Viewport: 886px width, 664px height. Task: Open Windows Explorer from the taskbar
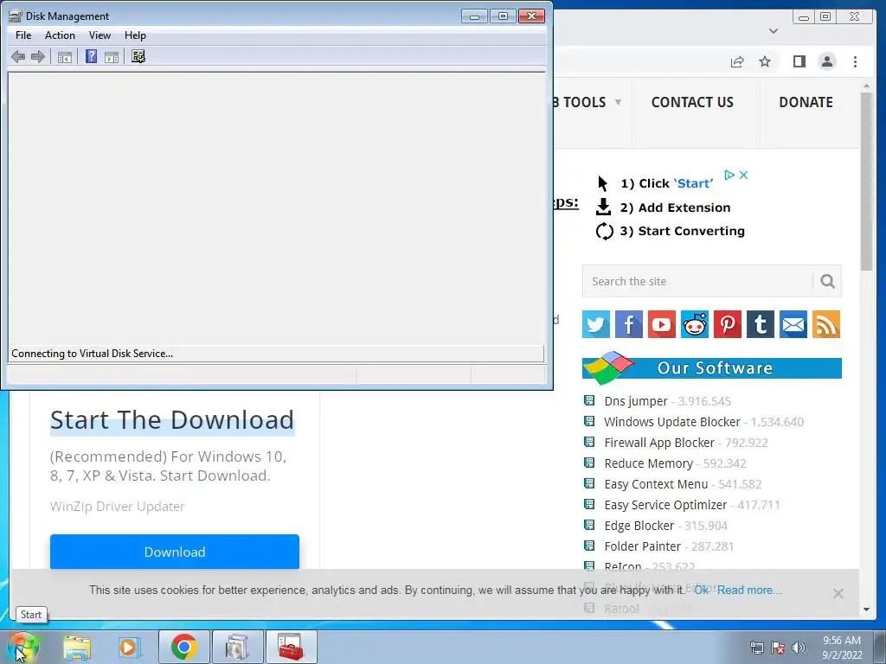point(77,647)
